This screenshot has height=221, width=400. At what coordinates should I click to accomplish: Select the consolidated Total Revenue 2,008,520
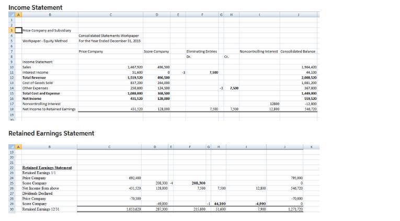coord(308,77)
